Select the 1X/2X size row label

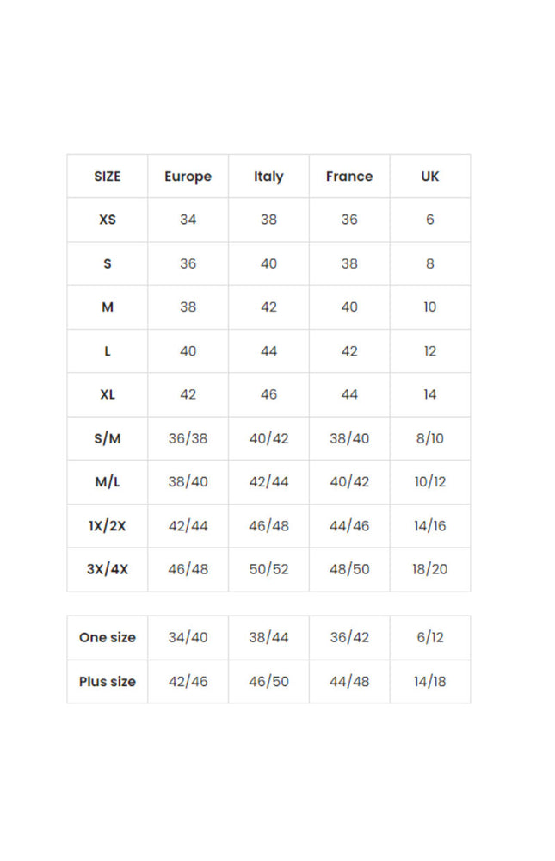[108, 526]
